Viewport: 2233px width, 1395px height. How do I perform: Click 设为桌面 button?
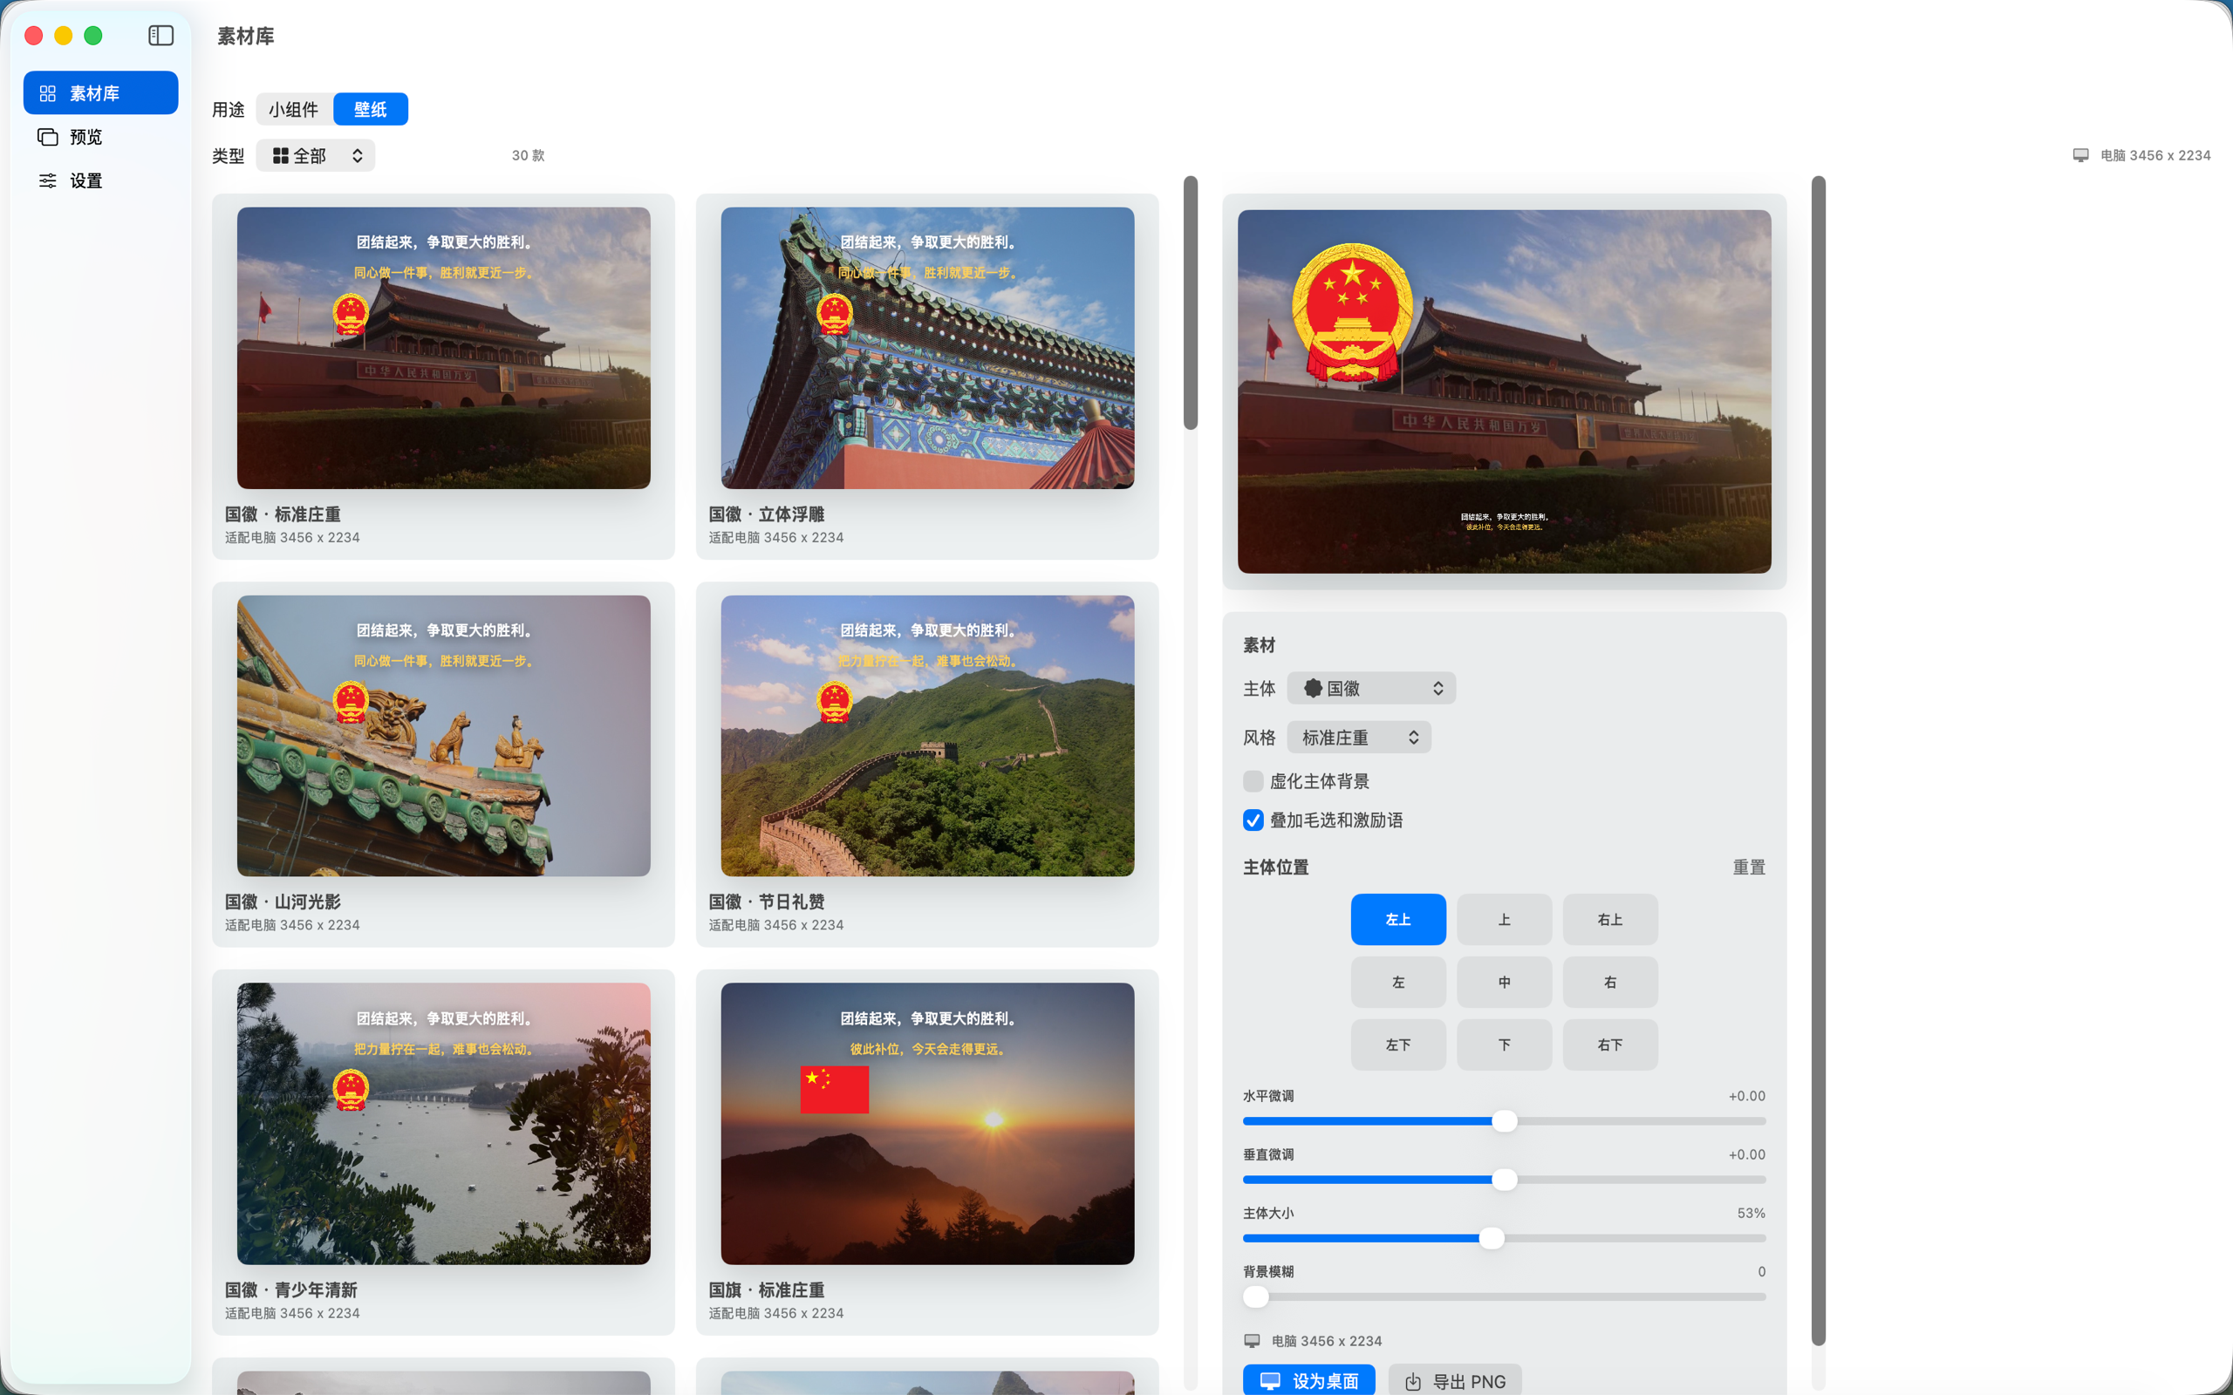coord(1308,1381)
